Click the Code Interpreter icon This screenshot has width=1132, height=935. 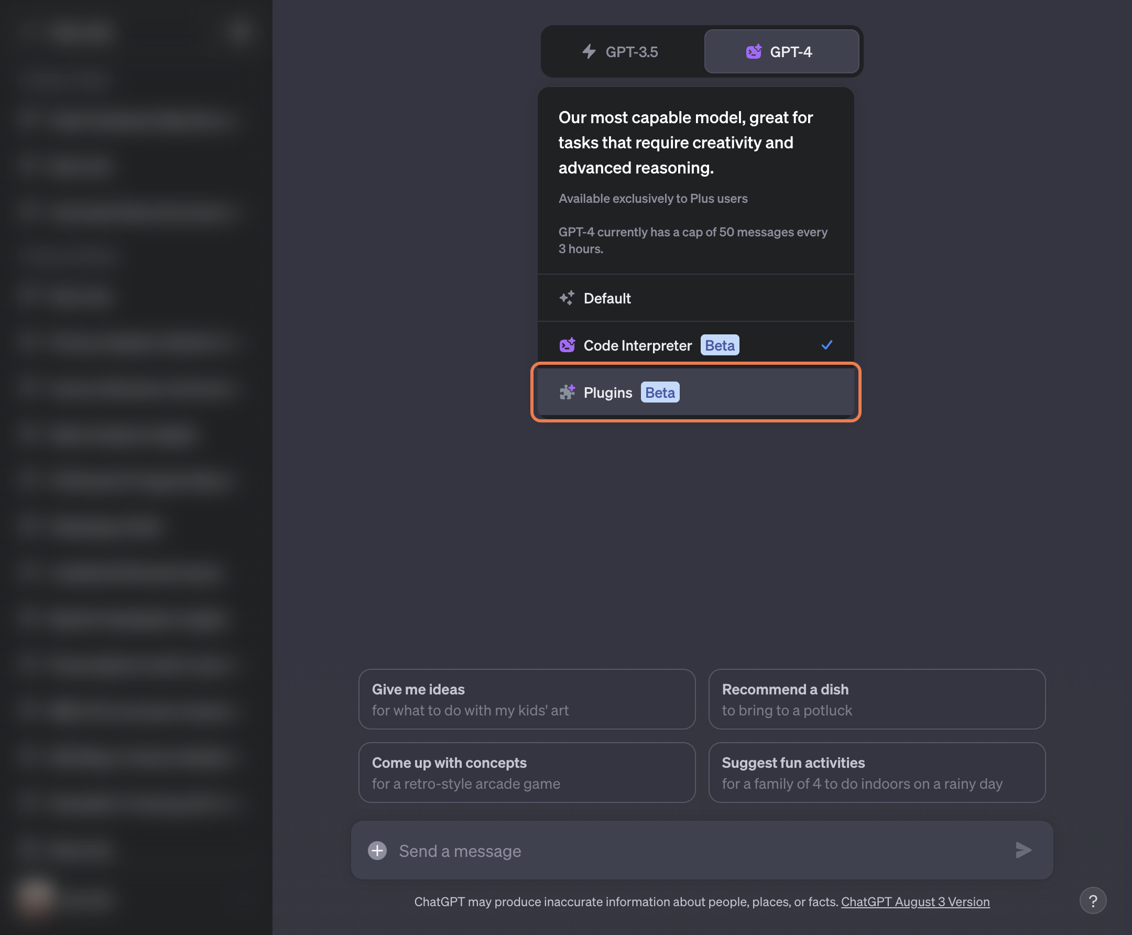[x=567, y=345]
